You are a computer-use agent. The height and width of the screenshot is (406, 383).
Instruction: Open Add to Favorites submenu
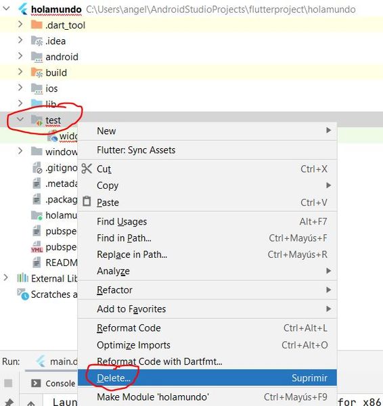click(x=207, y=309)
